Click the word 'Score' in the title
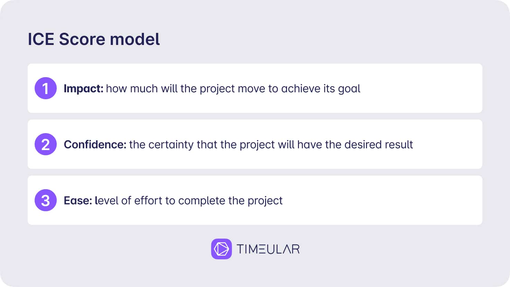This screenshot has height=287, width=510. click(x=82, y=39)
